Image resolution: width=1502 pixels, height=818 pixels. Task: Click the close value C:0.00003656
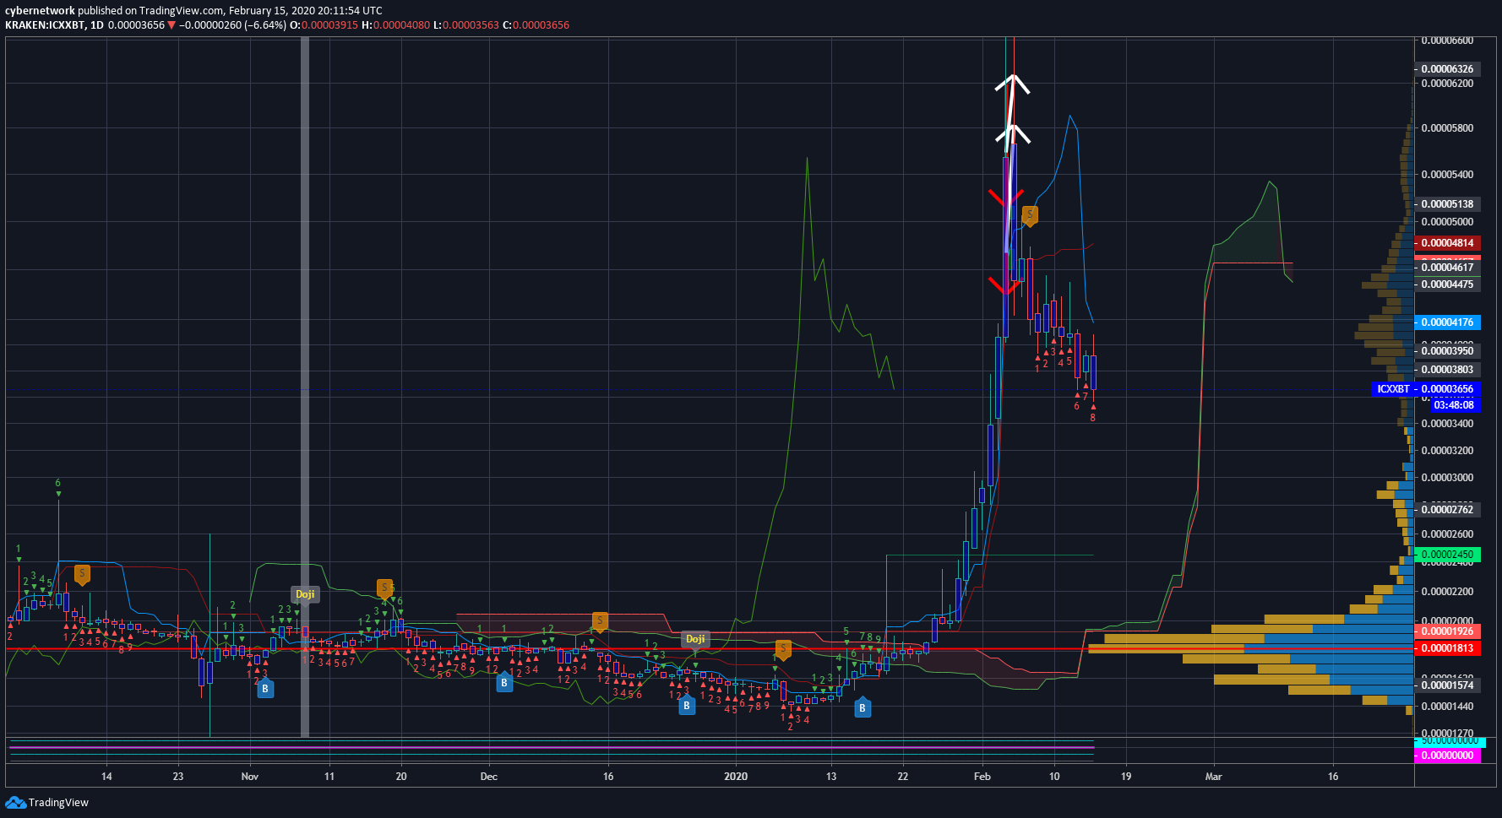point(536,25)
